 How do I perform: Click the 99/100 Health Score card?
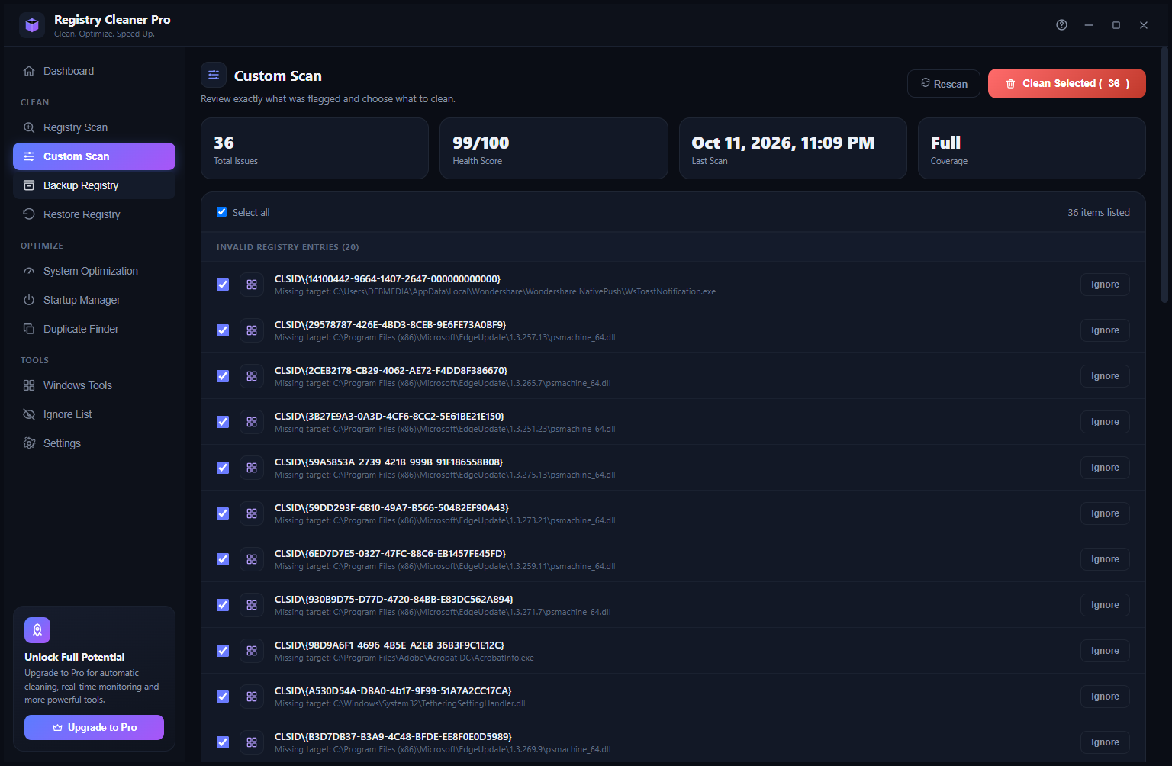[554, 148]
